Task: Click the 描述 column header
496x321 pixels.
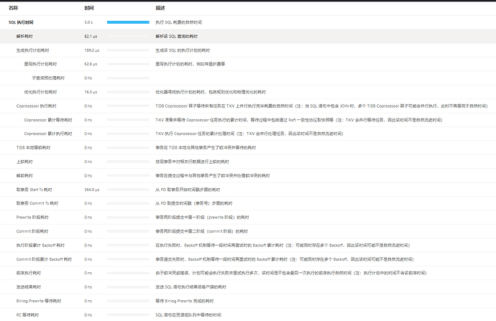Action: pos(160,8)
